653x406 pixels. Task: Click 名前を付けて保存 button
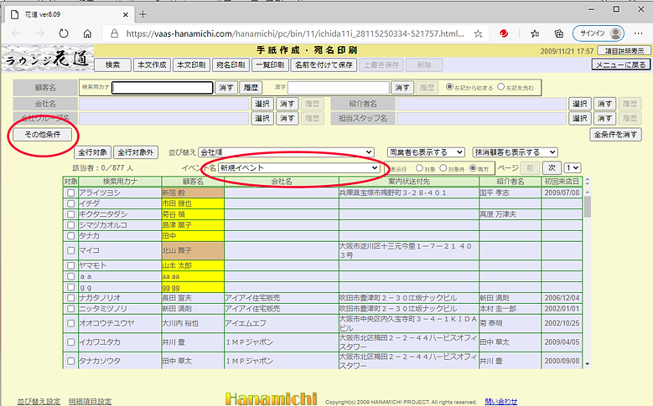point(324,65)
